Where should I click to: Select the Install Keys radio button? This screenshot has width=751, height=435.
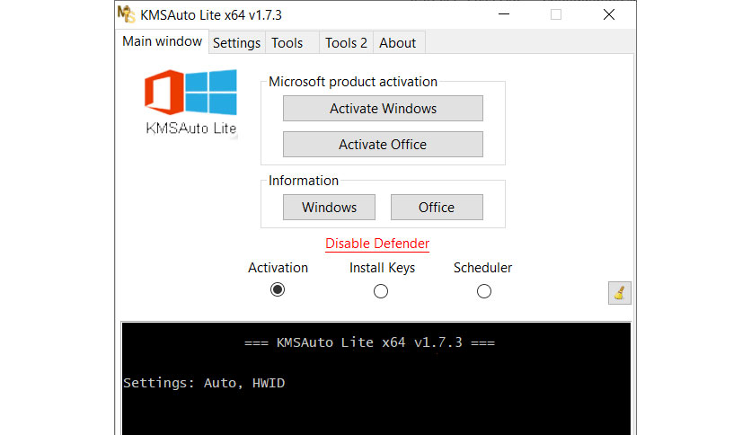(x=381, y=291)
